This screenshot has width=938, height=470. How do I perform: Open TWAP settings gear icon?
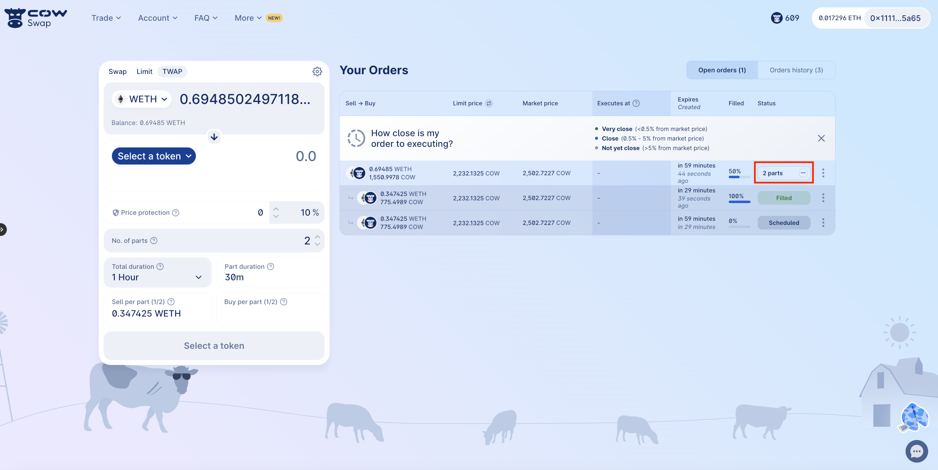point(317,71)
